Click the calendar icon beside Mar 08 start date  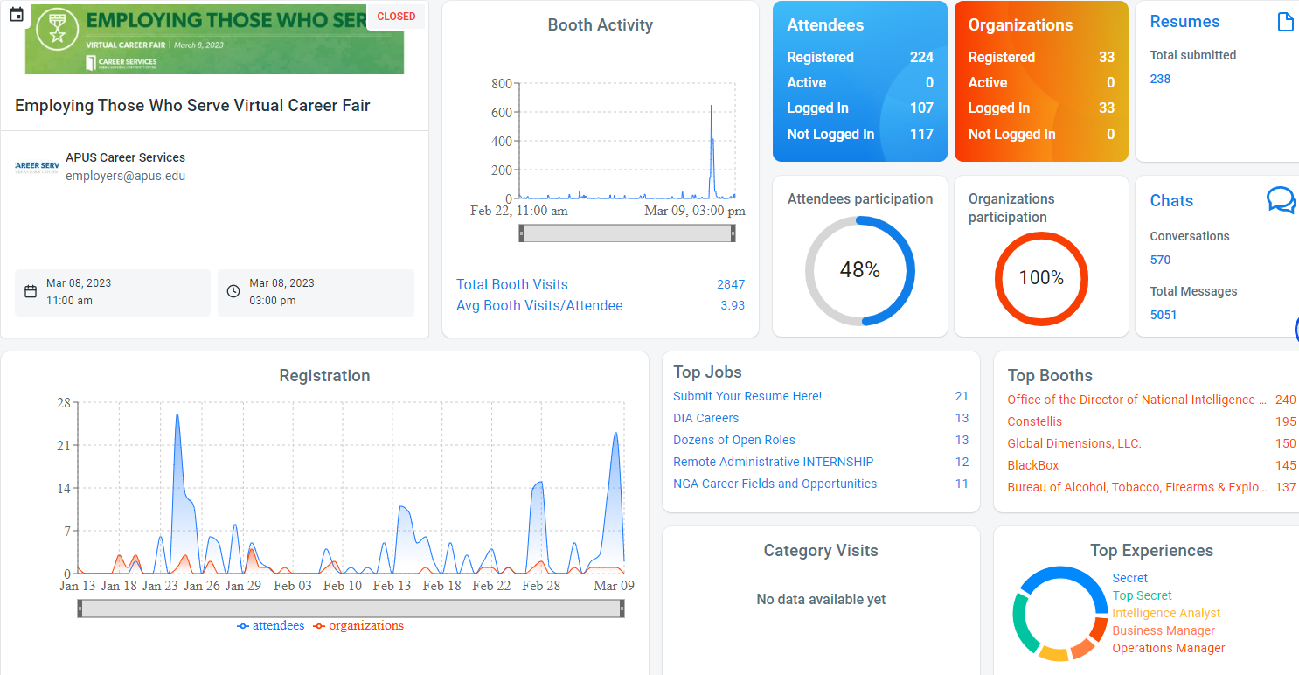pyautogui.click(x=31, y=291)
